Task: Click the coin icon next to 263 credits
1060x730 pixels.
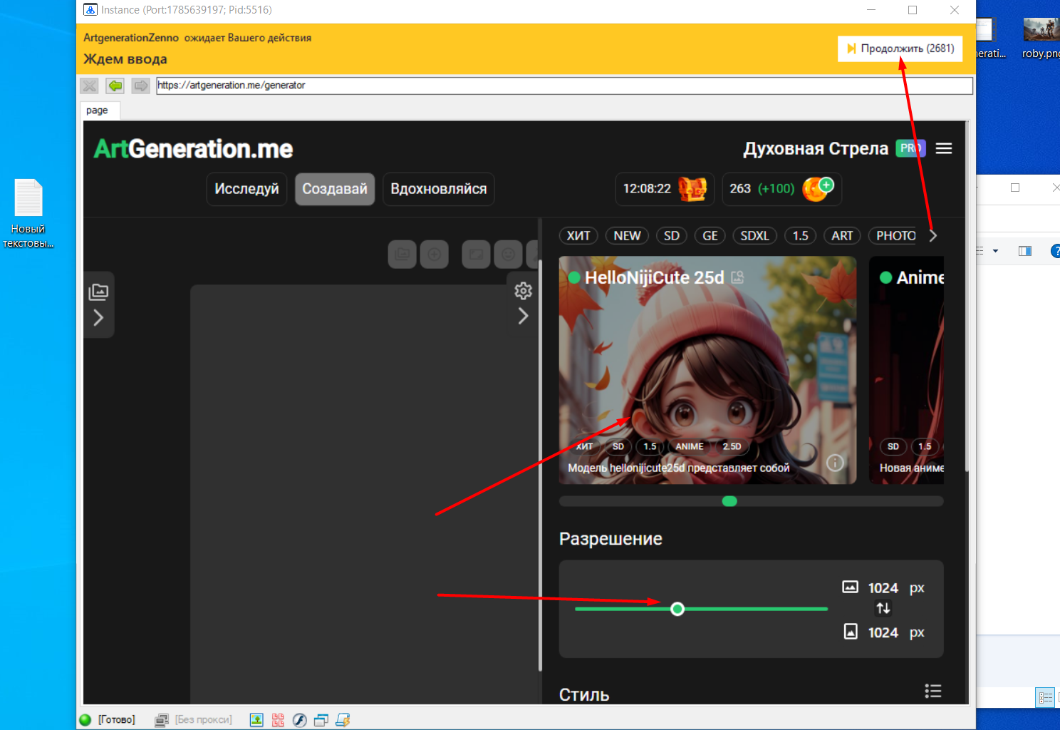Action: [x=816, y=188]
